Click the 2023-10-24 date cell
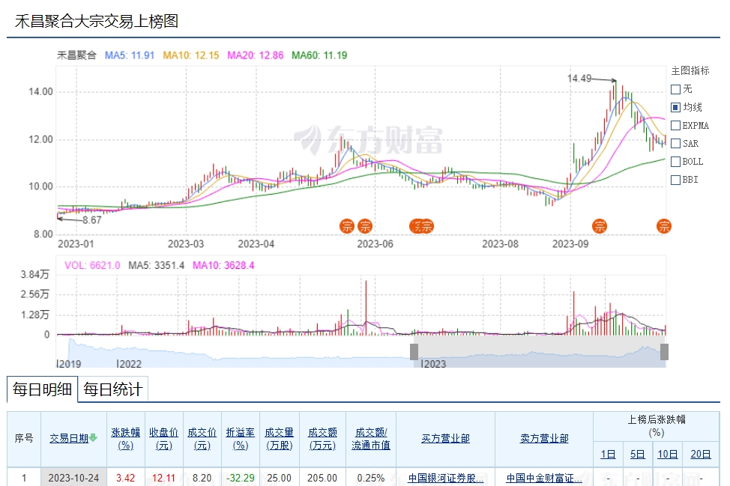Screen dimensions: 730x486 click(x=73, y=478)
